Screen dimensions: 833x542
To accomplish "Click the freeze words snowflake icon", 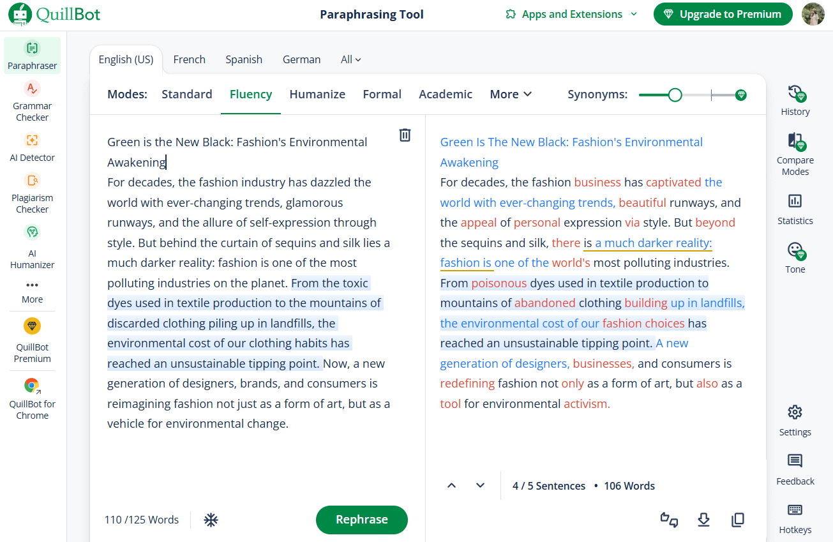I will 211,520.
